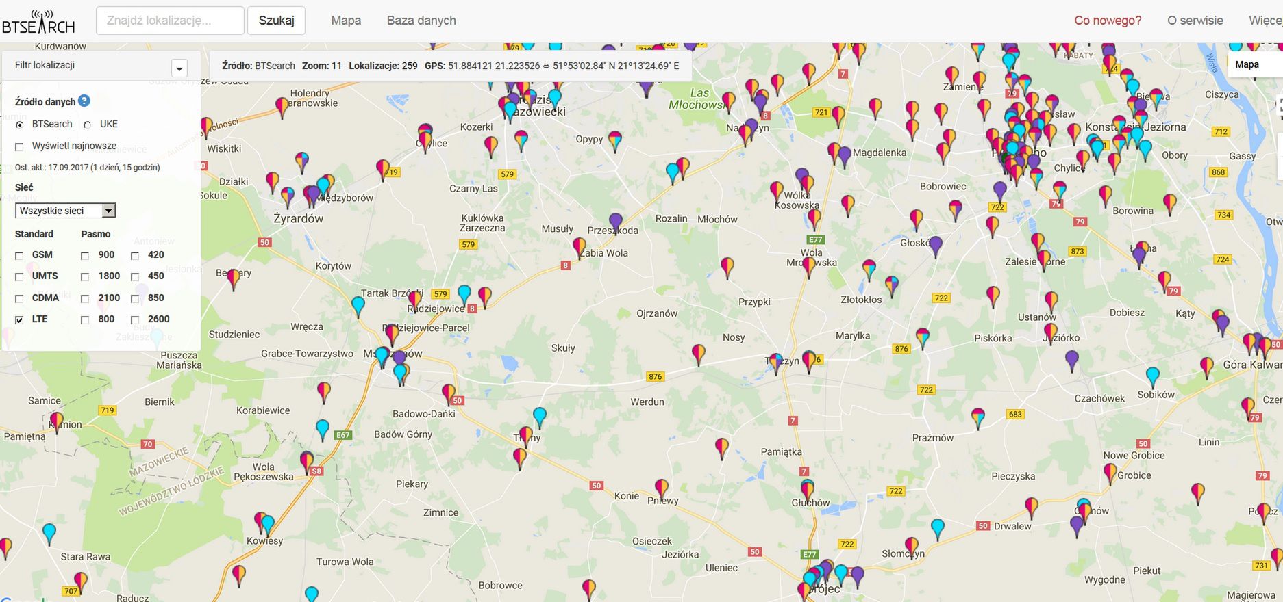Check the 450 band box
The height and width of the screenshot is (602, 1283).
pyautogui.click(x=135, y=276)
